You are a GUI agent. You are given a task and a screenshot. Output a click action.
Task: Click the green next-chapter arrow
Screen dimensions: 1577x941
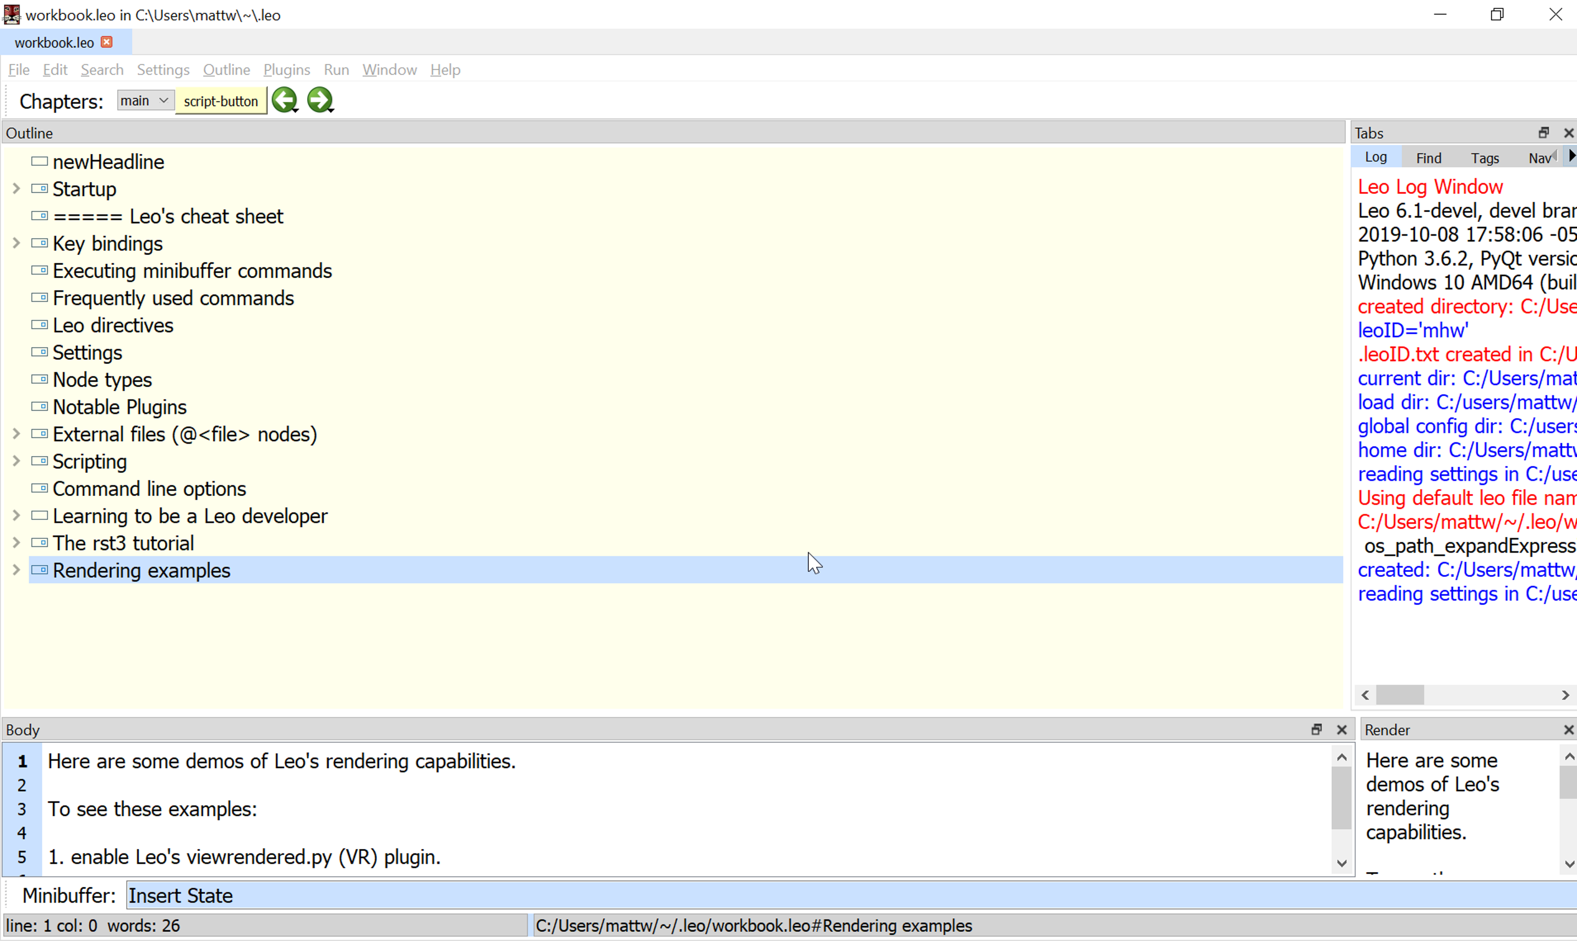pos(320,100)
